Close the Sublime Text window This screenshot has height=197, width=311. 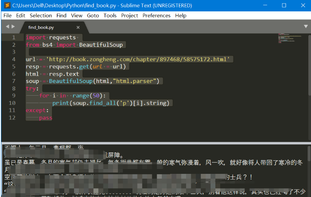point(303,5)
